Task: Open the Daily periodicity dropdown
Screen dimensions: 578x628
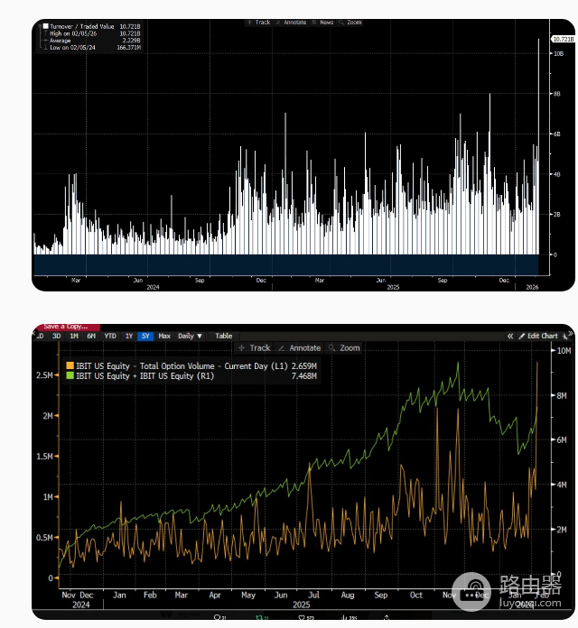Action: [190, 336]
